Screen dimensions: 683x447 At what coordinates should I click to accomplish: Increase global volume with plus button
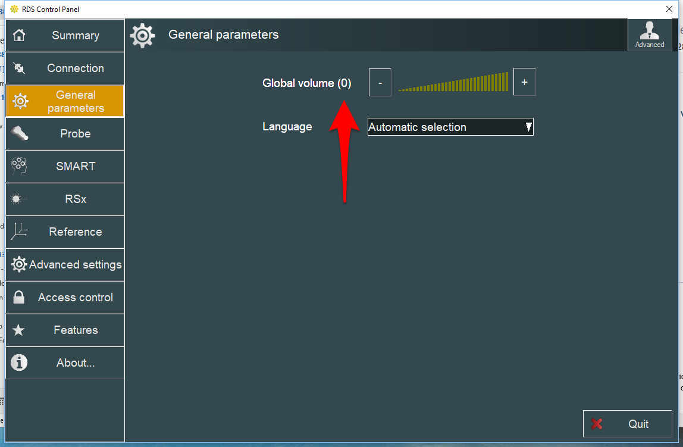(x=524, y=82)
